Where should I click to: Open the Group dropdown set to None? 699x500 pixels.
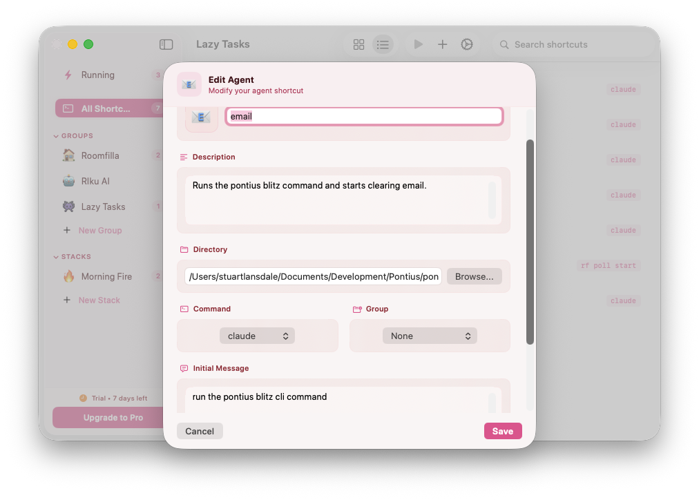pos(430,336)
